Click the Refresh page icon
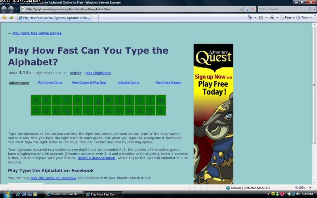 (247, 9)
